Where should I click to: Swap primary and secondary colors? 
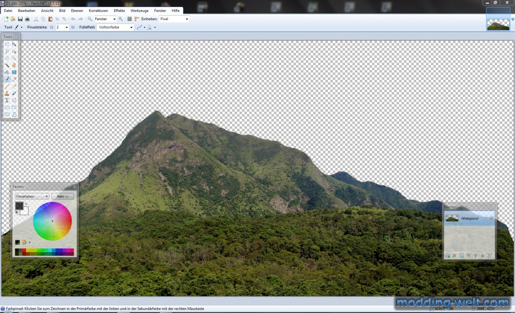[x=26, y=204]
